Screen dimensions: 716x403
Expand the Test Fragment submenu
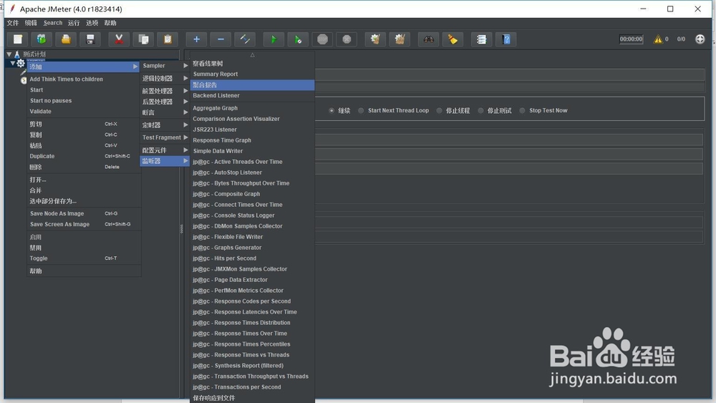(165, 137)
